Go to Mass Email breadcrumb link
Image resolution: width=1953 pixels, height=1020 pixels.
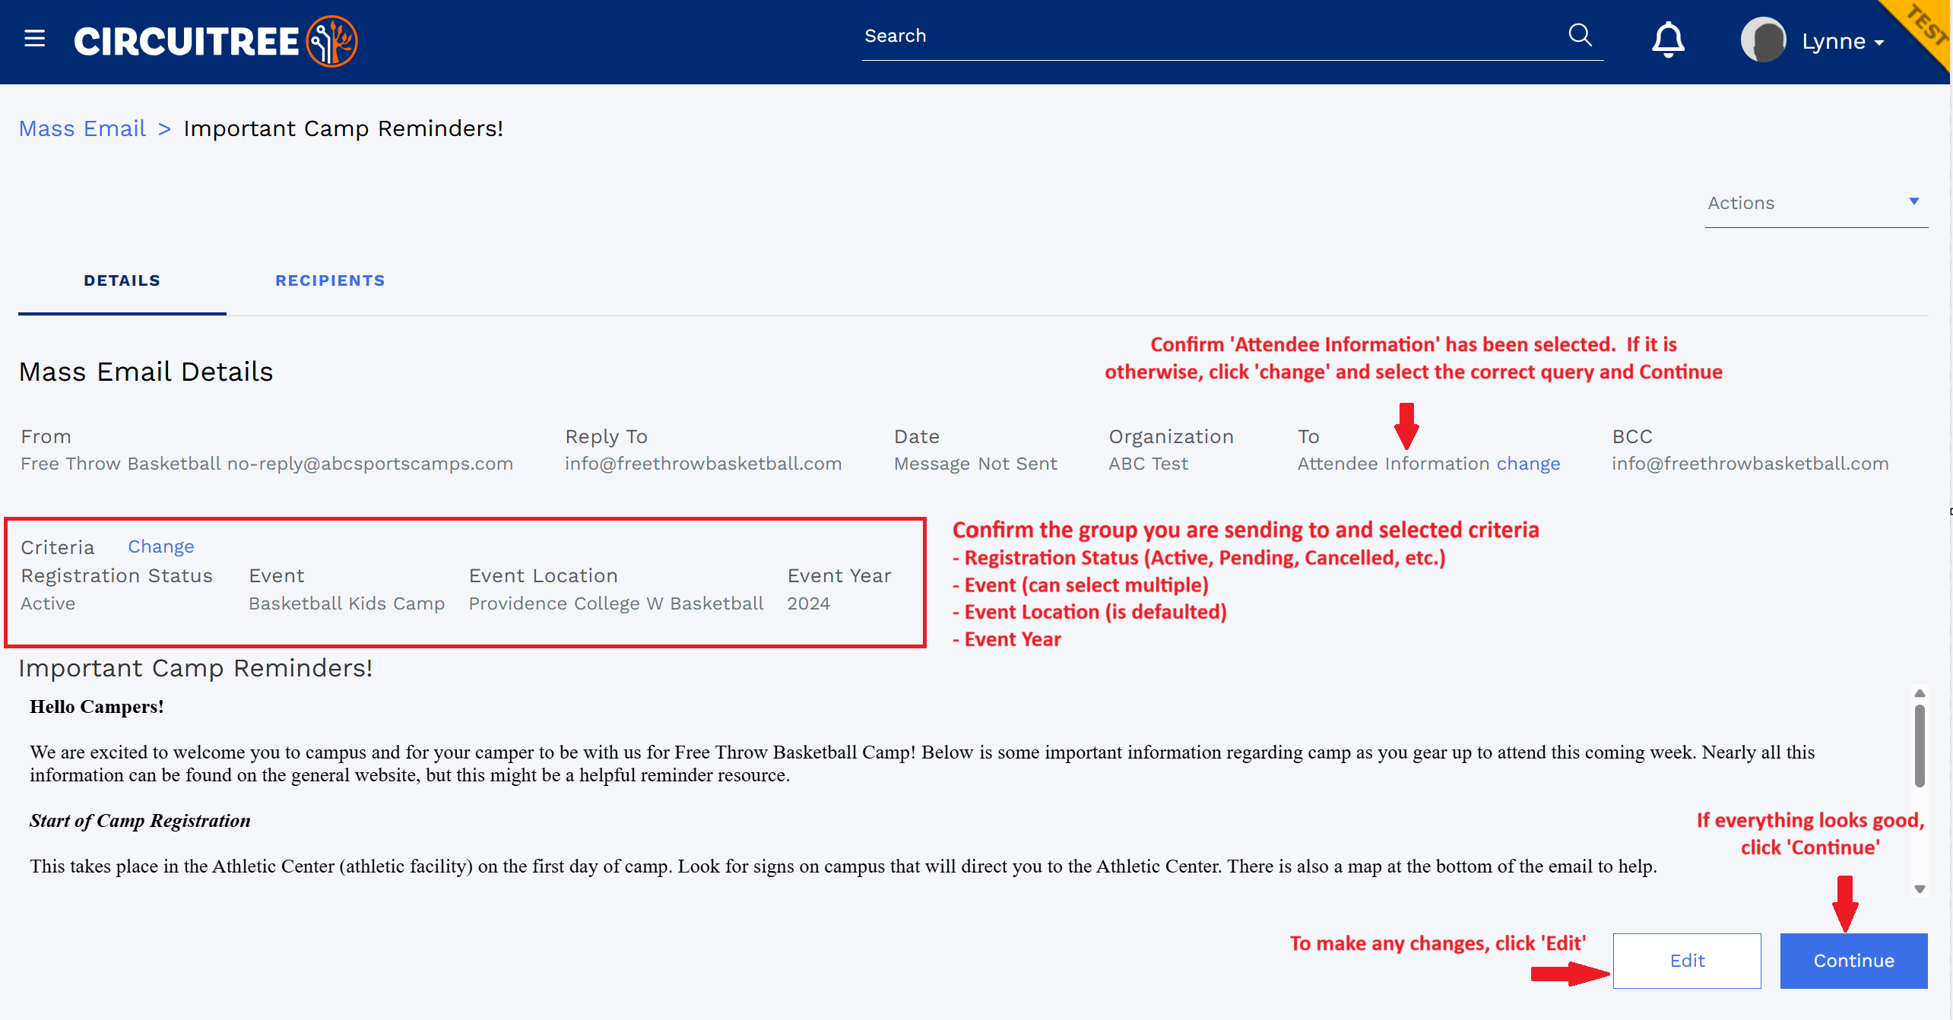[82, 128]
